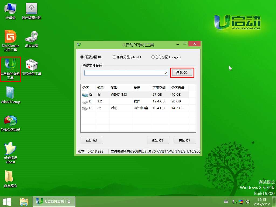This screenshot has height=207, width=276.
Task: Open the 计算机 desktop icon
Action: point(11,11)
